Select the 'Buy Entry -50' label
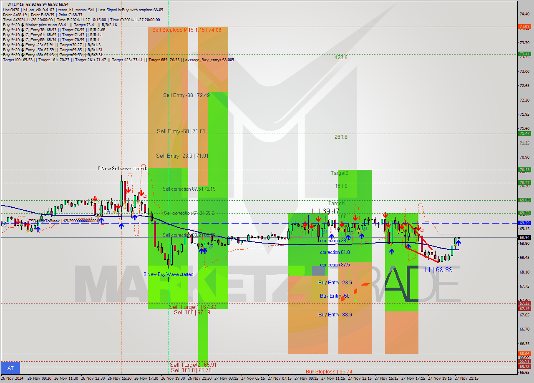Image resolution: width=534 pixels, height=383 pixels. (335, 296)
